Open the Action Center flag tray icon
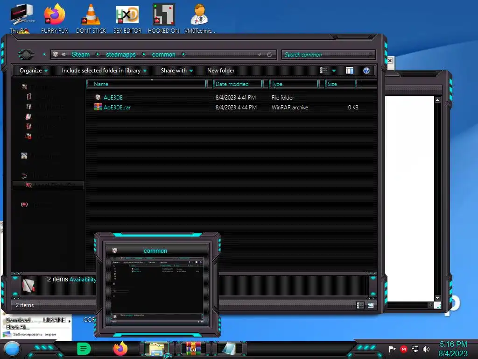 392,349
